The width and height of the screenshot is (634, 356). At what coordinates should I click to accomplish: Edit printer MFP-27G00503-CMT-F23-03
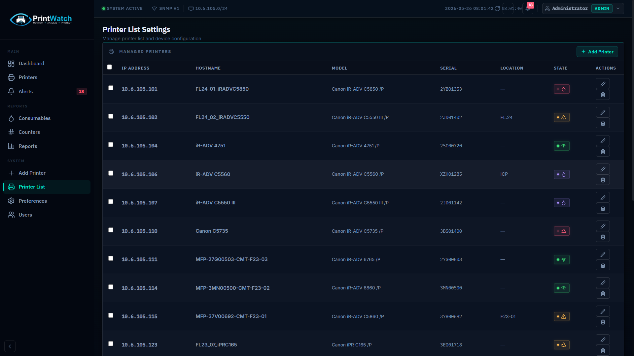(x=603, y=254)
